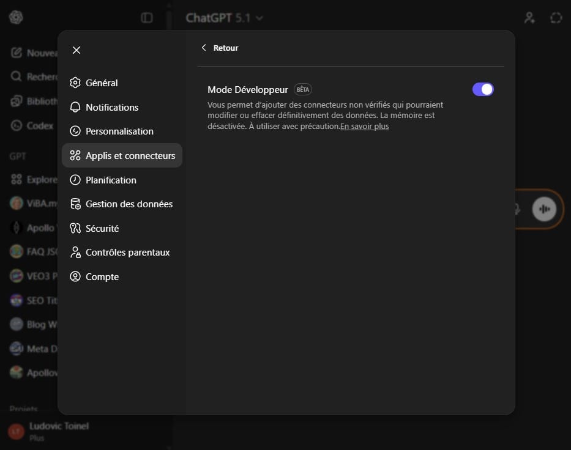Open Ludovic Toinel account profile menu
The height and width of the screenshot is (450, 571).
tap(58, 431)
